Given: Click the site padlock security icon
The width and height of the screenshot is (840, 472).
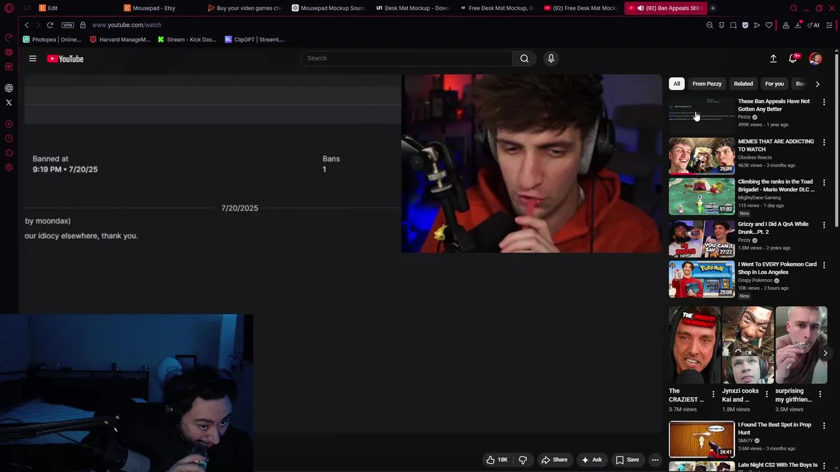Looking at the screenshot, I should [x=83, y=25].
